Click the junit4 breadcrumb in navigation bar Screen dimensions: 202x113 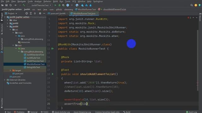coord(27,9)
